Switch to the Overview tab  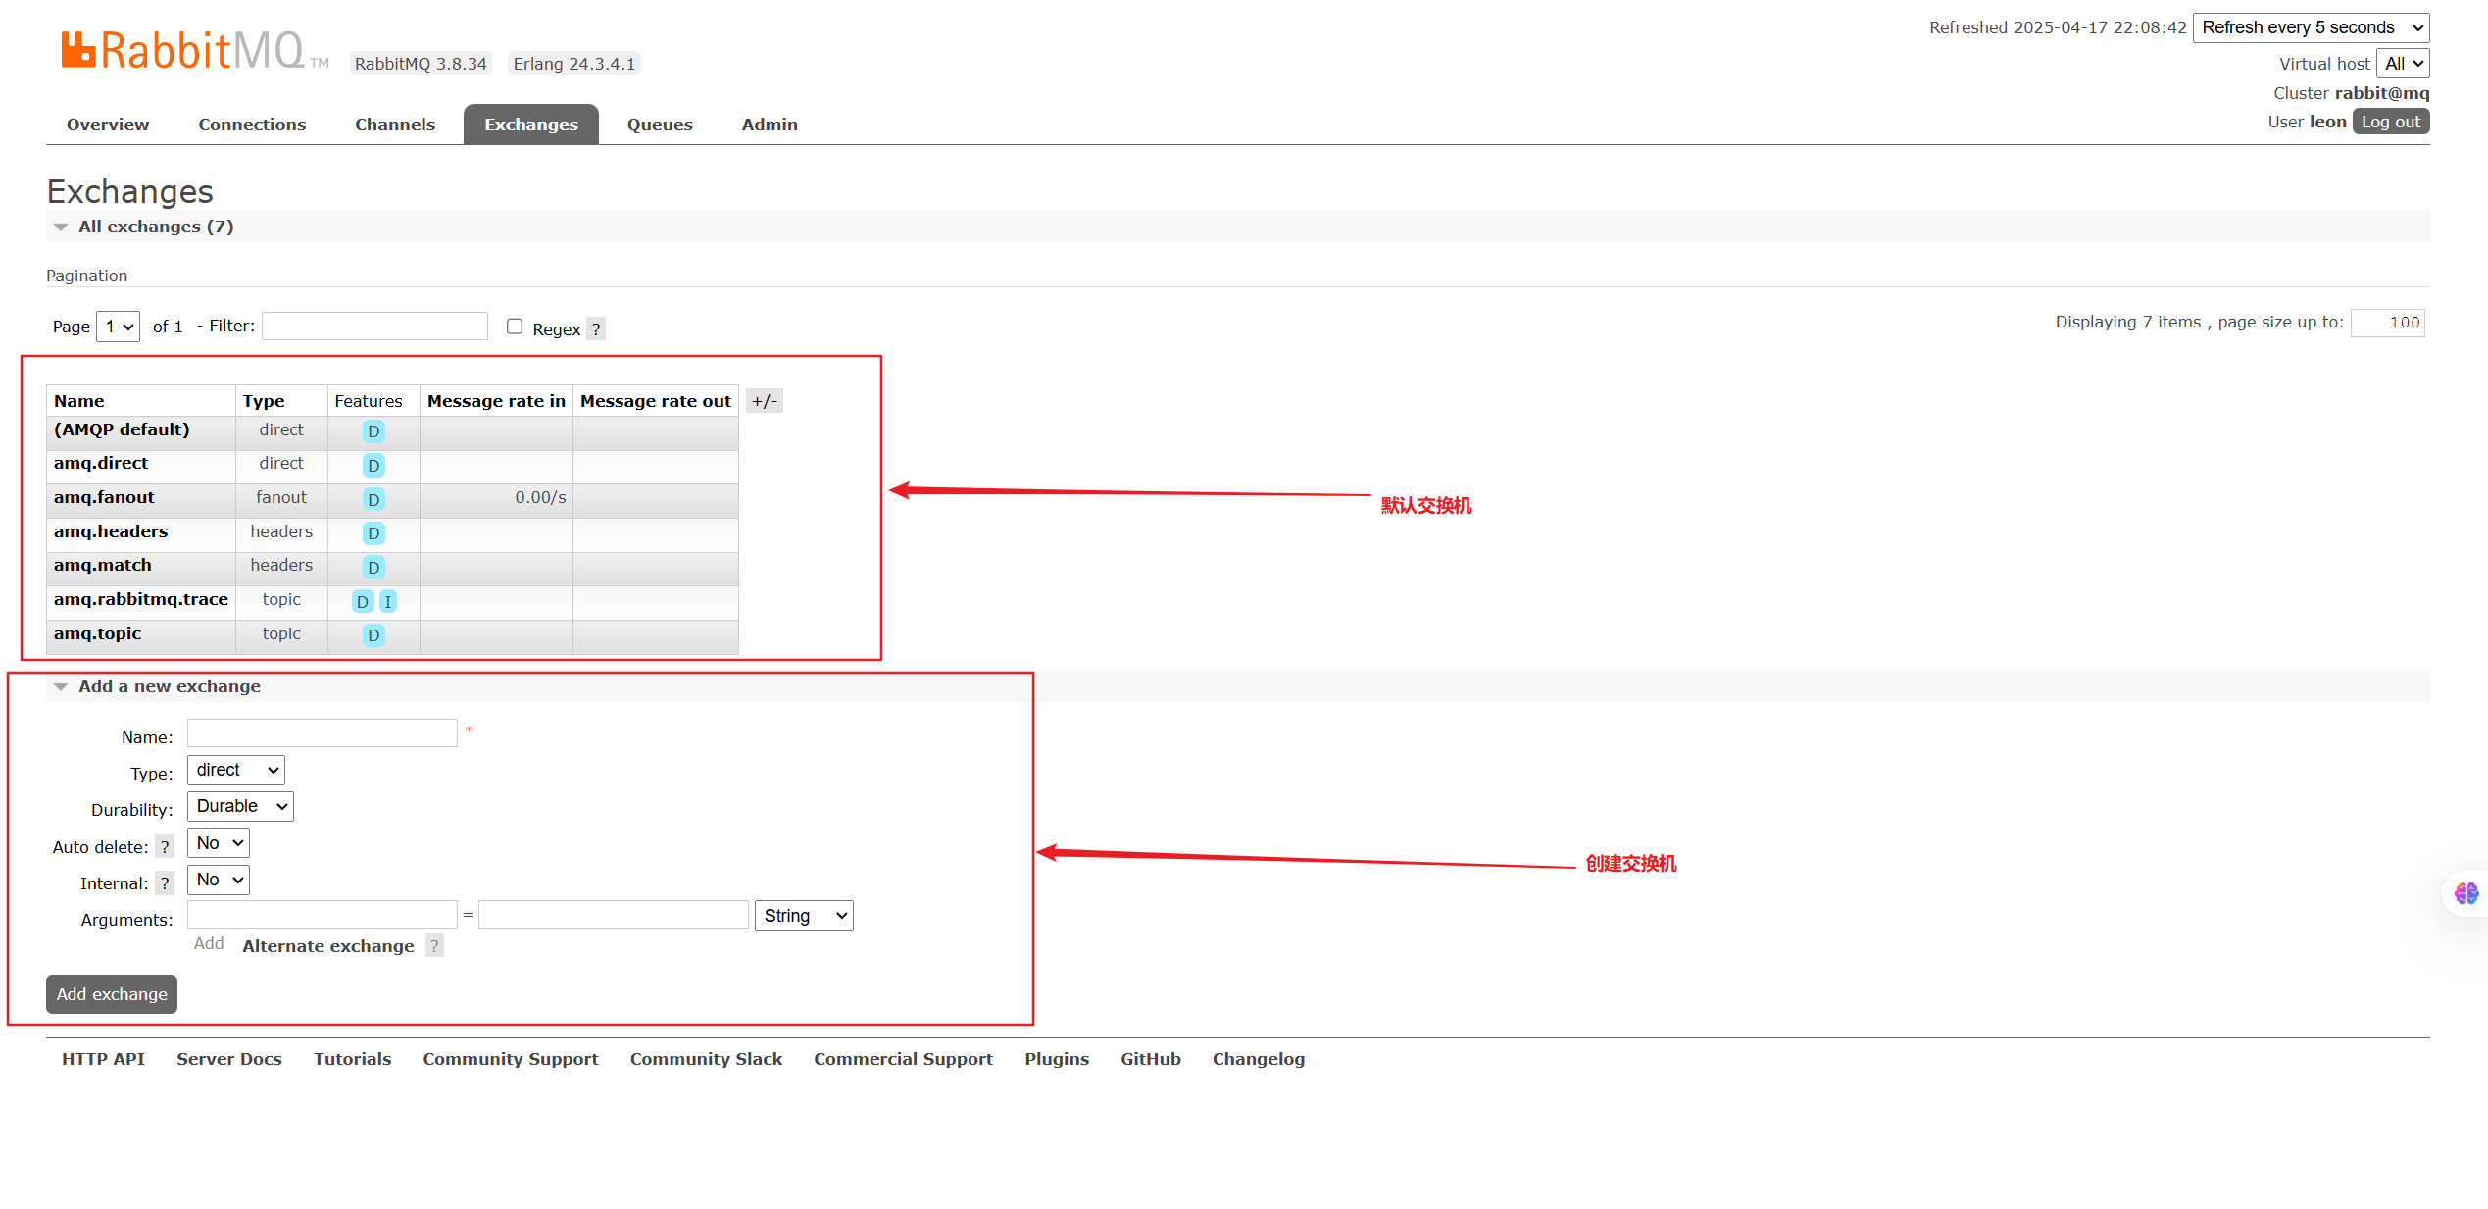(x=108, y=125)
